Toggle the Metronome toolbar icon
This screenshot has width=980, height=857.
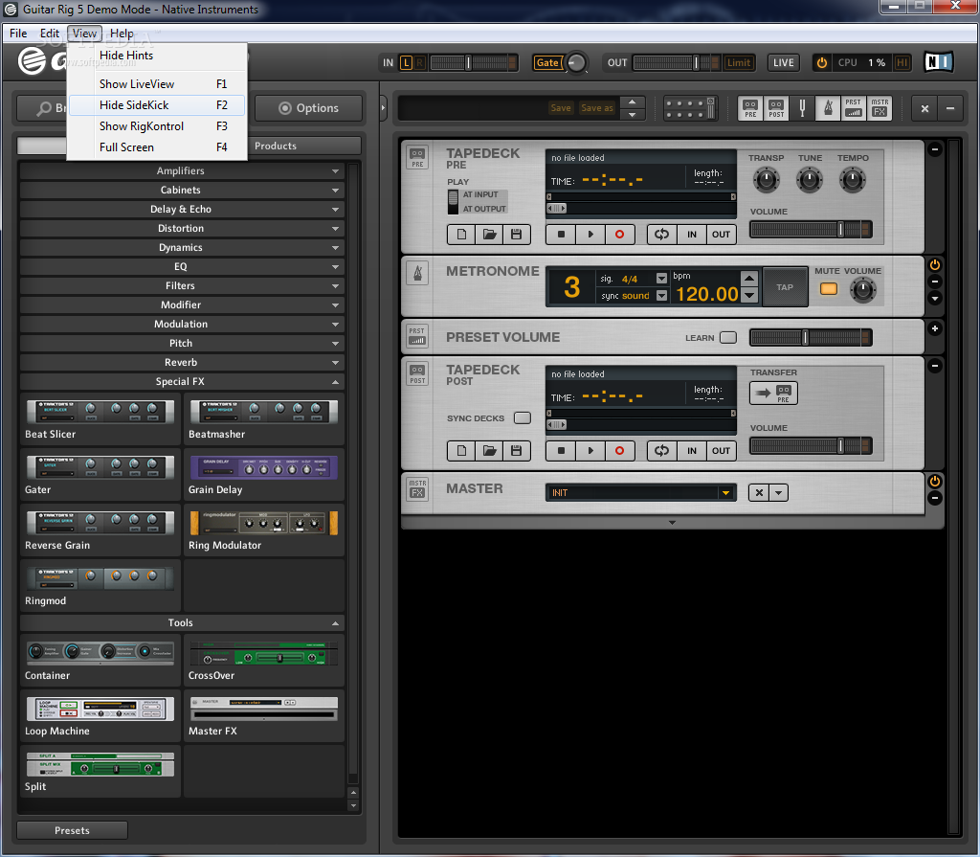[828, 108]
